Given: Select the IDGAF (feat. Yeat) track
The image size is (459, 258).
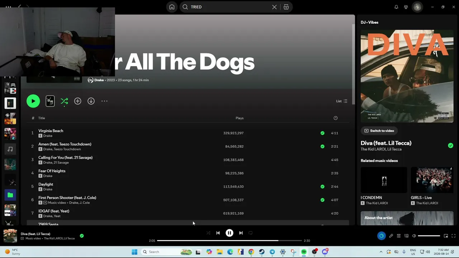Looking at the screenshot, I should 54,211.
